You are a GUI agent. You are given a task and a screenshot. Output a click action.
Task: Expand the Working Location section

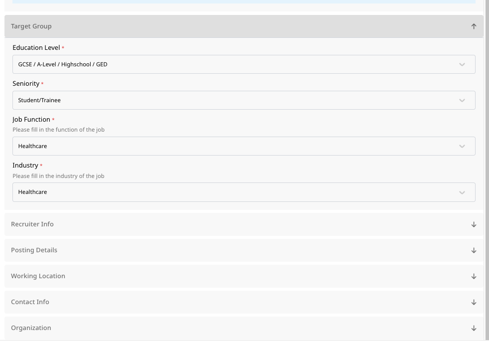(38, 276)
